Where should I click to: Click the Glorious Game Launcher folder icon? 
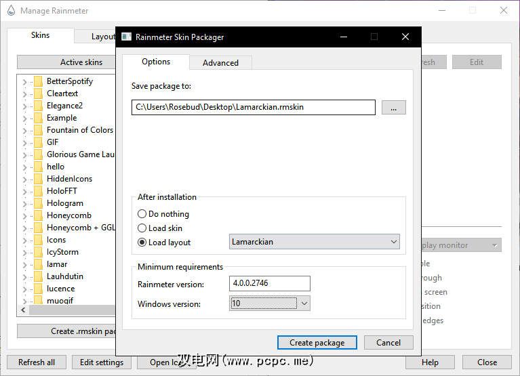point(39,154)
